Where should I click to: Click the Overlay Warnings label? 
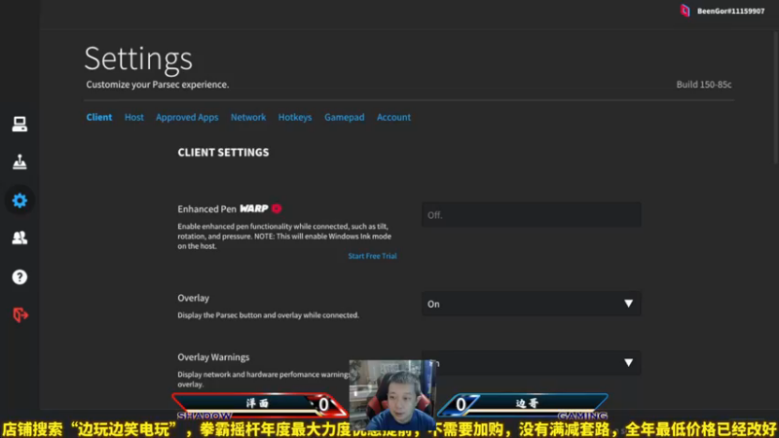[213, 357]
